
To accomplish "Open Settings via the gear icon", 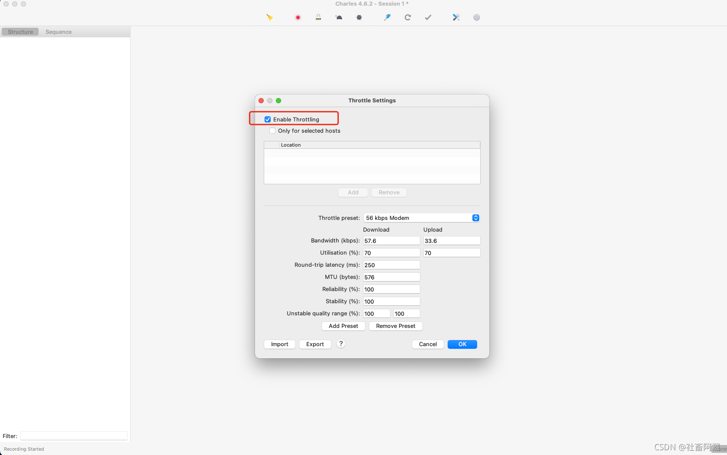I will pos(477,17).
